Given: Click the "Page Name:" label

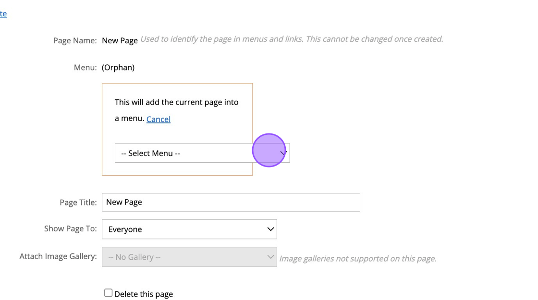Looking at the screenshot, I should (75, 40).
